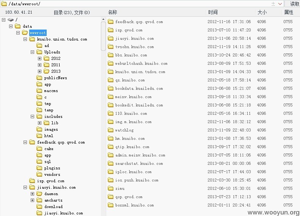Screen dimensions: 300x216
Task: Select the images folder in tree
Action: tap(51, 129)
